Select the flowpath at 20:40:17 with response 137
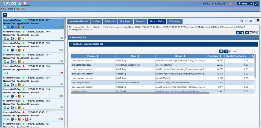Viewport: 261px width, 128px height. click(x=33, y=58)
